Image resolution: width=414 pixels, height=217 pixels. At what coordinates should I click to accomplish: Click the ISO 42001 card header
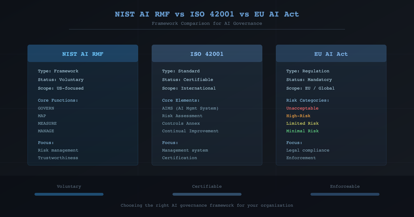coord(207,54)
